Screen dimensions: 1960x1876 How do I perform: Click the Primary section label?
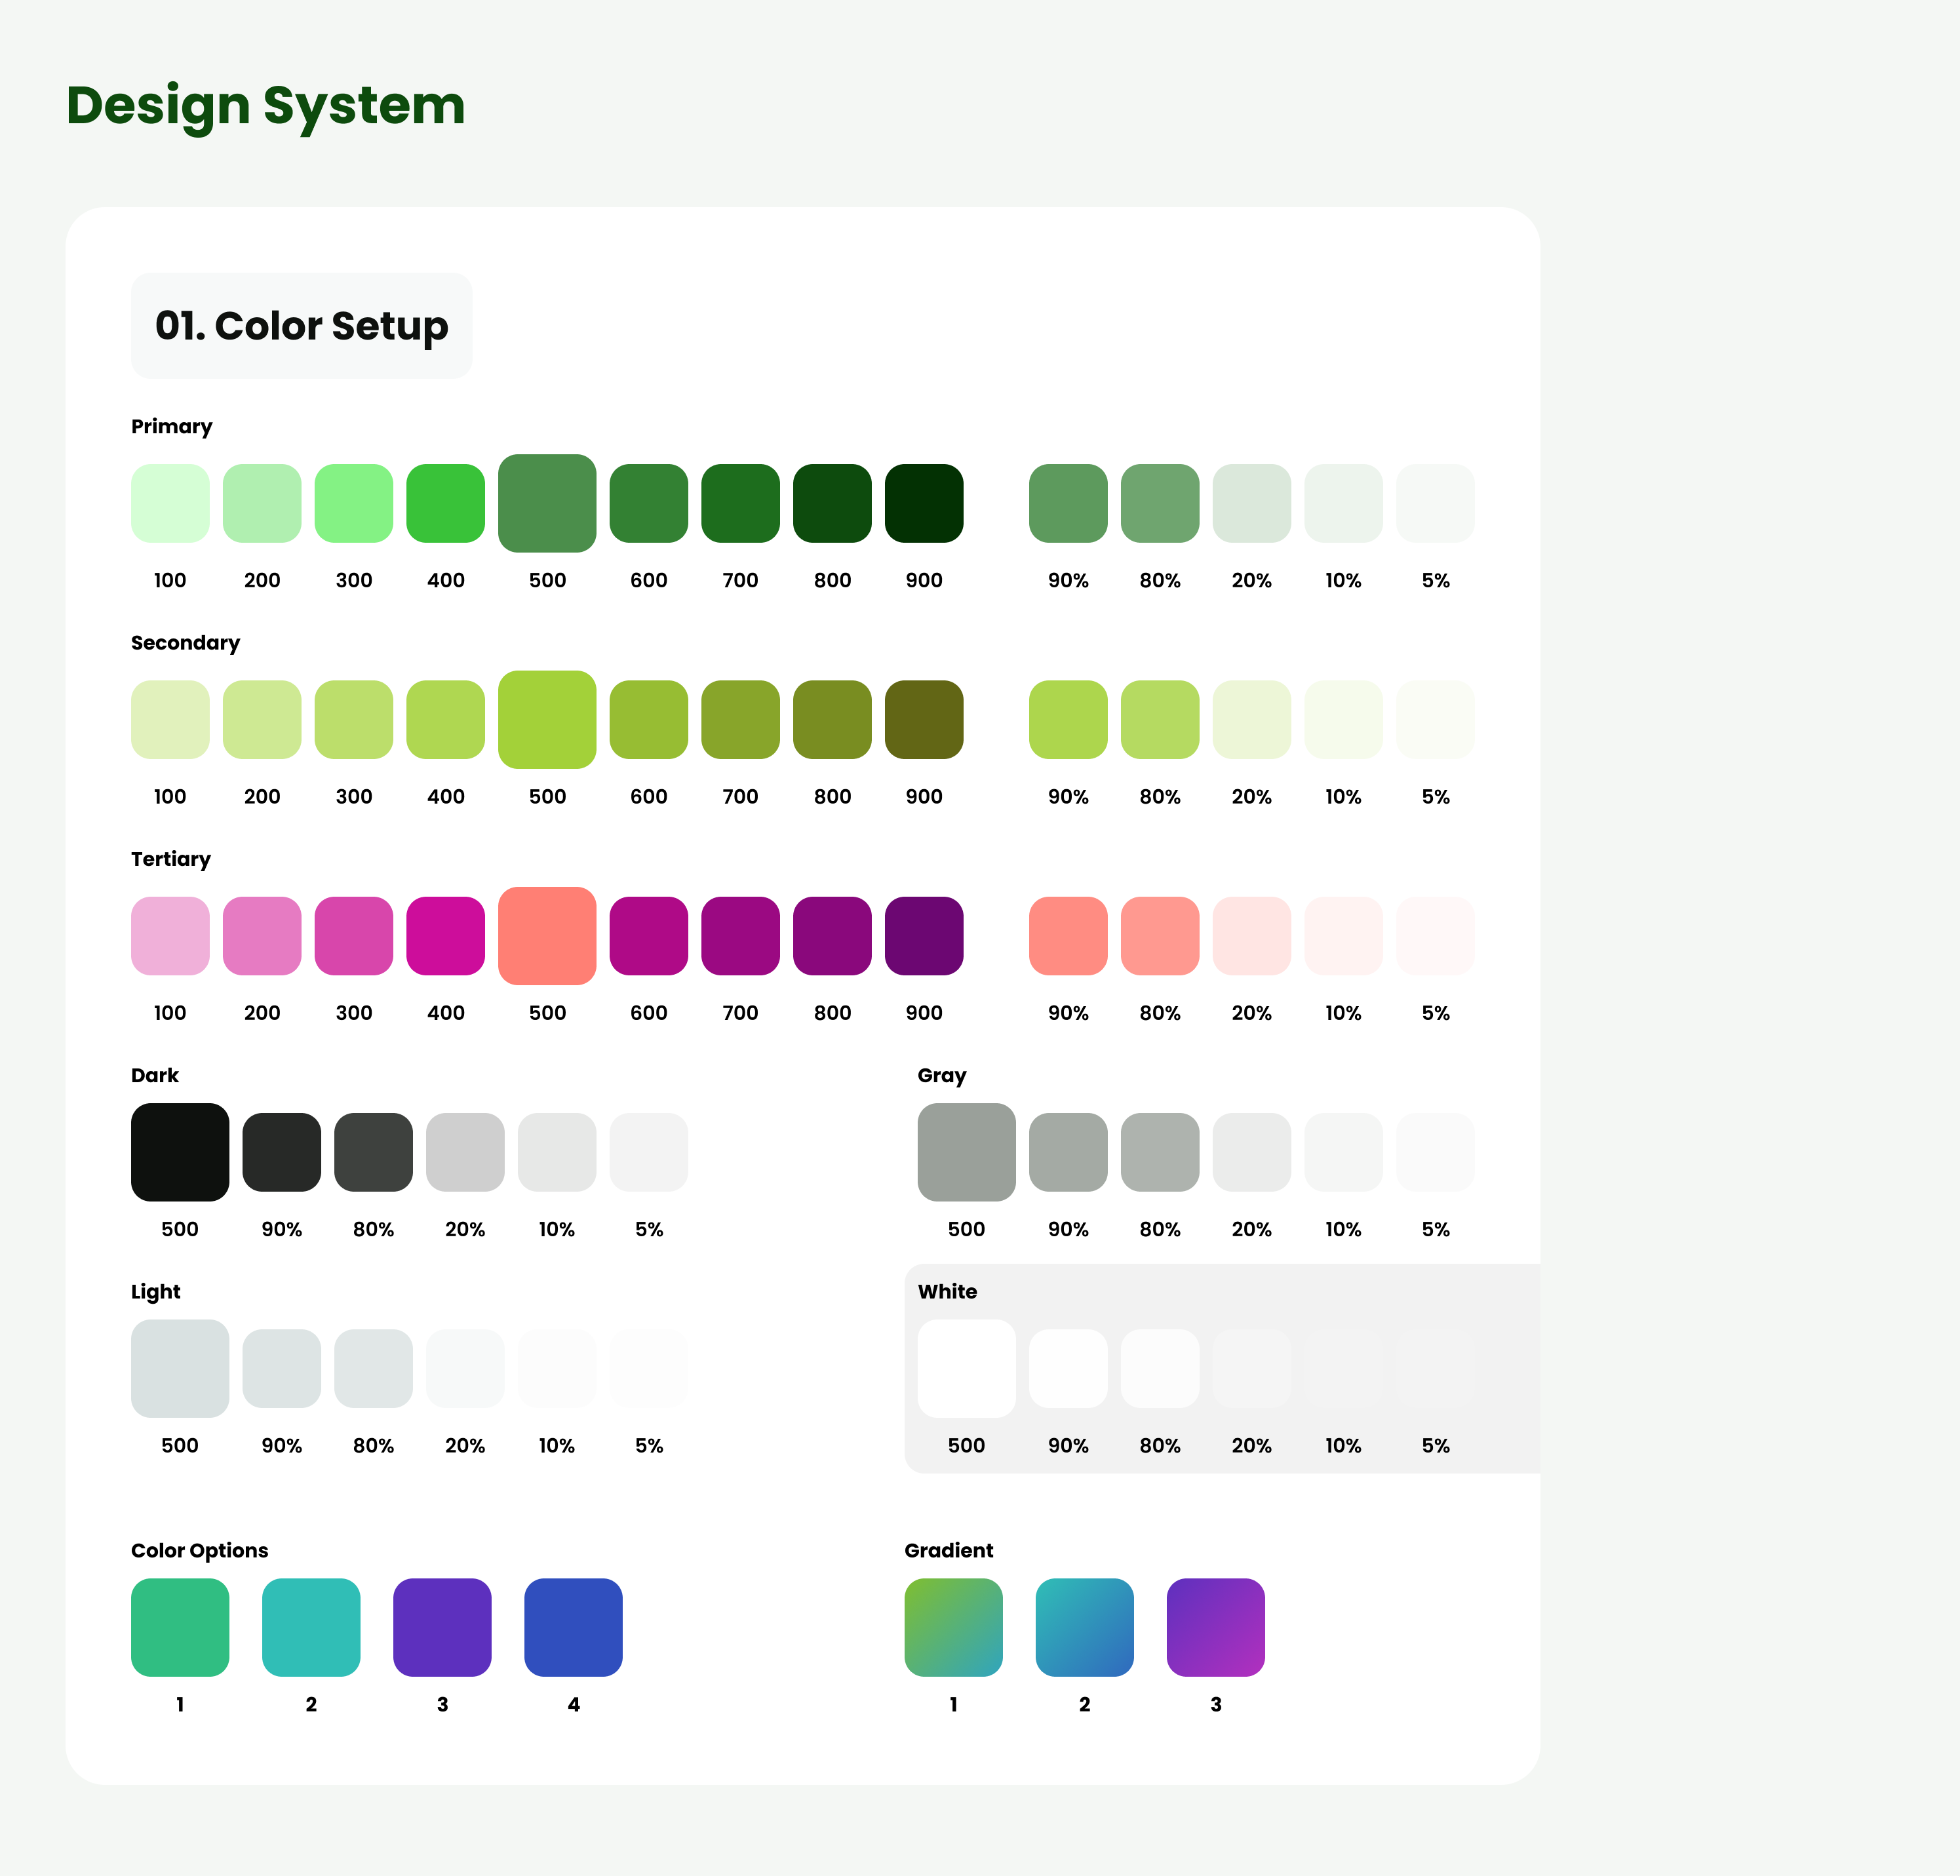pos(172,427)
